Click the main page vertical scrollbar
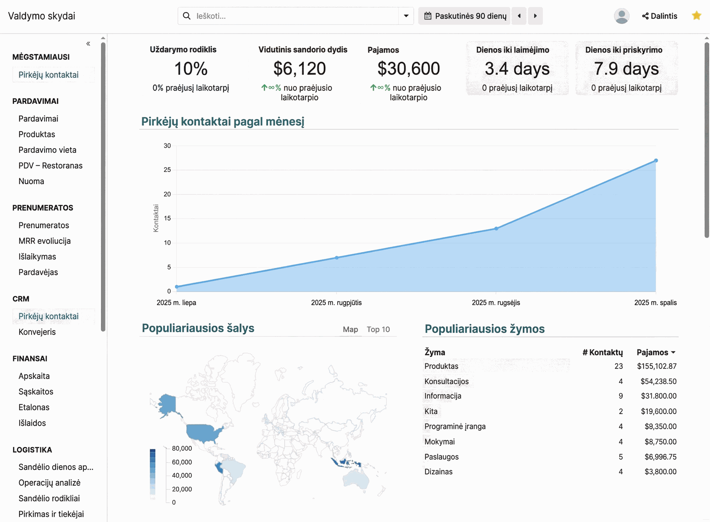This screenshot has height=522, width=710. pos(706,140)
